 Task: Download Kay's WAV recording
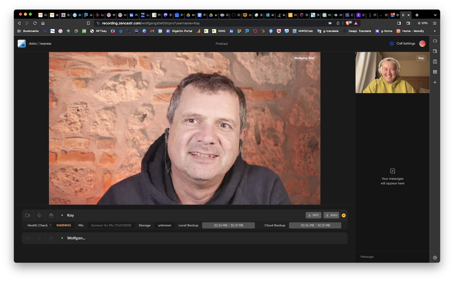click(x=331, y=215)
